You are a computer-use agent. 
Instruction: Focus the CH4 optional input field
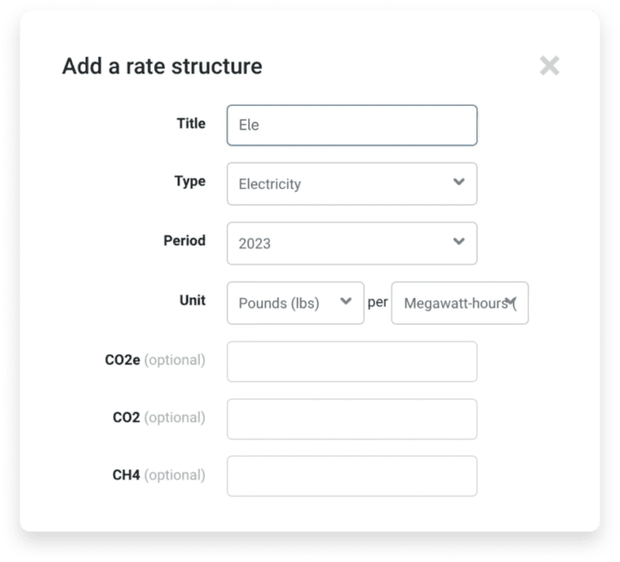(x=351, y=476)
